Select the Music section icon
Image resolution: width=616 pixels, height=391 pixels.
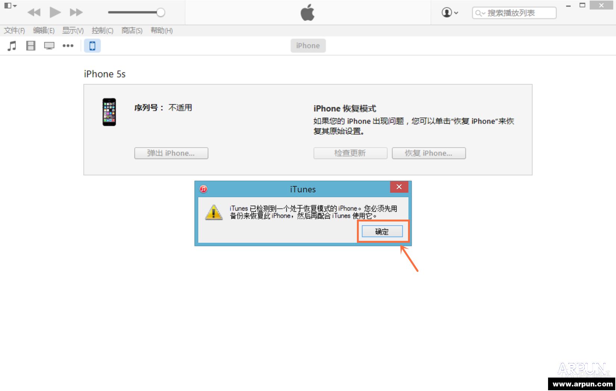click(x=11, y=46)
